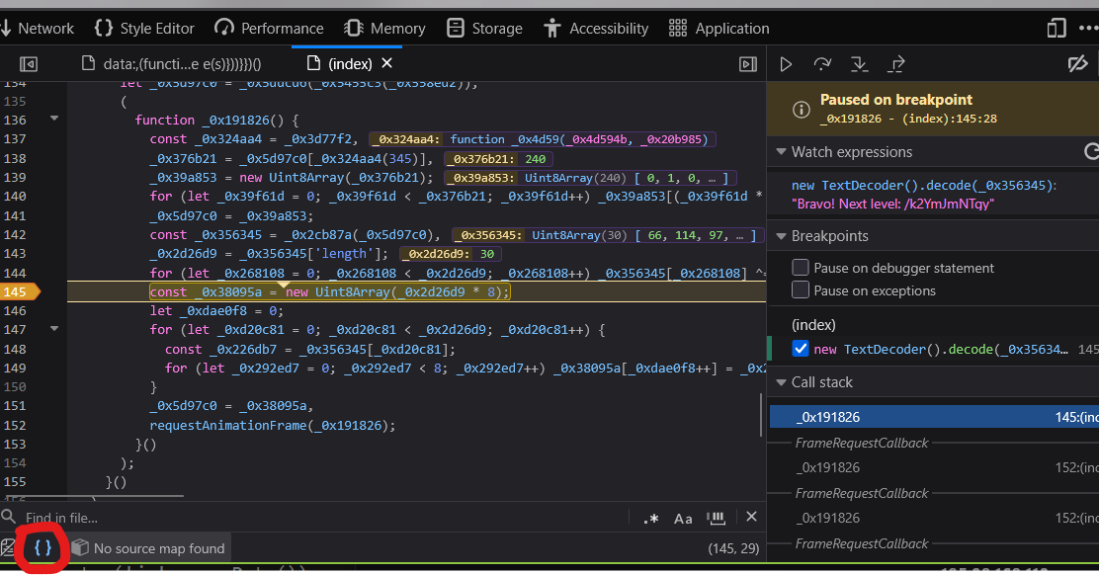This screenshot has width=1099, height=575.
Task: Click the No source map found label
Action: (159, 548)
